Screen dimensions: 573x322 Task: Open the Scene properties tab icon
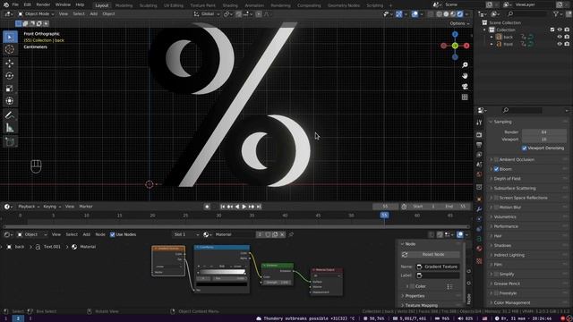coord(479,165)
